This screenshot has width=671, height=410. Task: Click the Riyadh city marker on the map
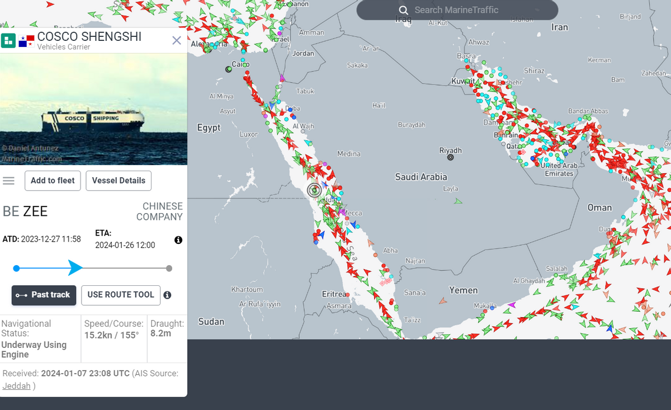pyautogui.click(x=451, y=158)
